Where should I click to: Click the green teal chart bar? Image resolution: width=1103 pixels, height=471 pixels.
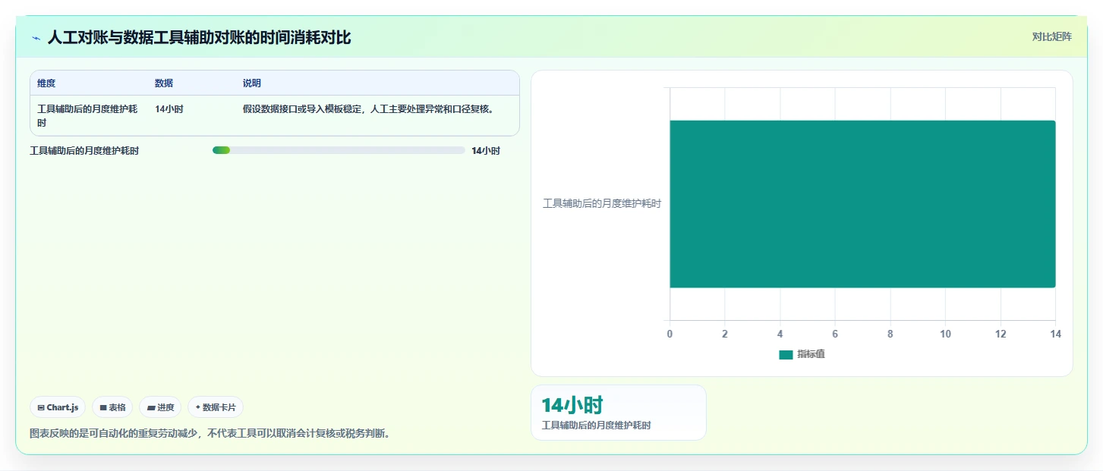tap(862, 204)
